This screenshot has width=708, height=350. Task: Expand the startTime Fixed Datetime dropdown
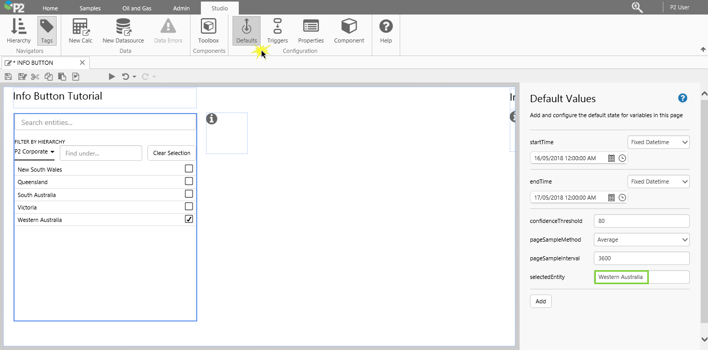[x=658, y=142]
